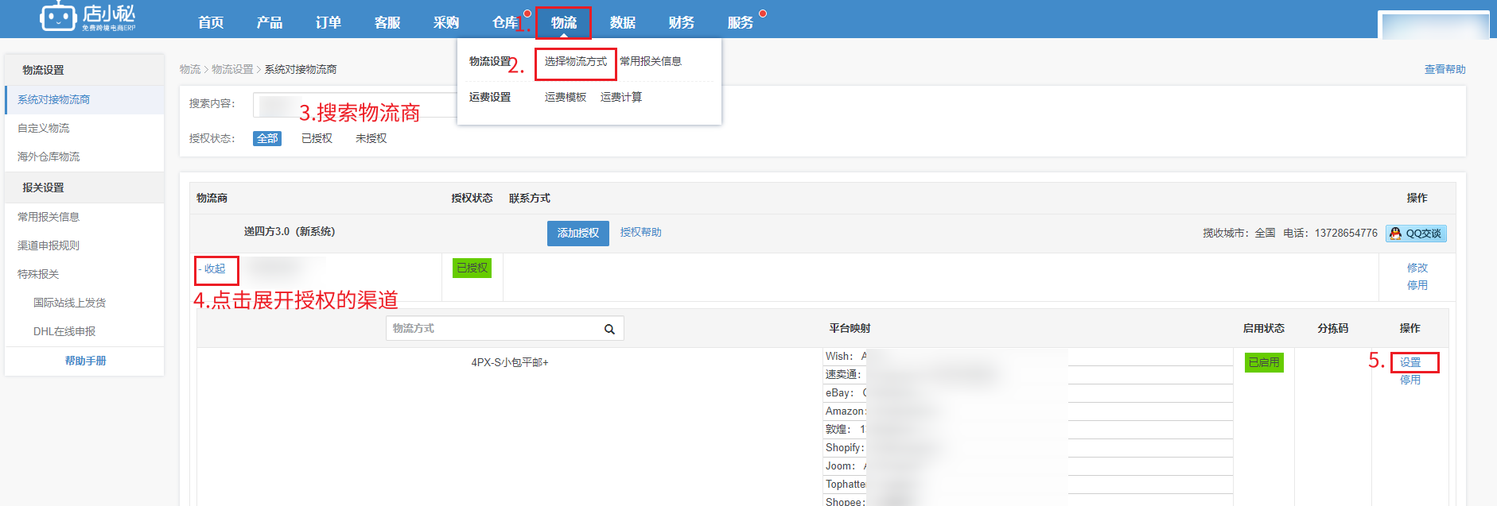
Task: Open the 查看帮助 link
Action: 1445,69
